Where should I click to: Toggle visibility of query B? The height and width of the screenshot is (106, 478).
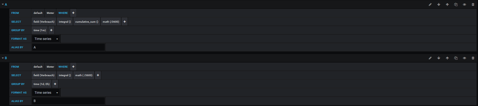click(x=464, y=58)
